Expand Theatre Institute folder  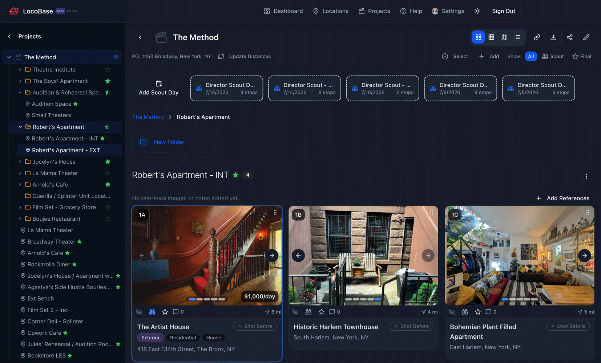coord(20,70)
